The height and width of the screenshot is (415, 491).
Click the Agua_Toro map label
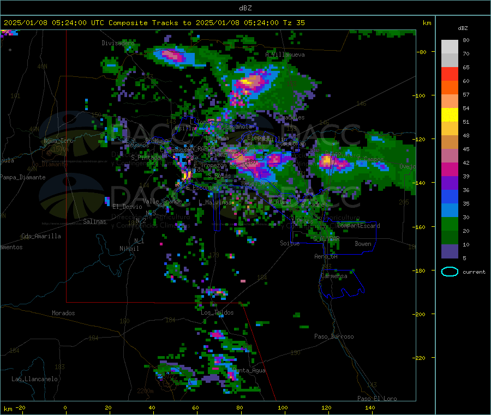coord(58,141)
